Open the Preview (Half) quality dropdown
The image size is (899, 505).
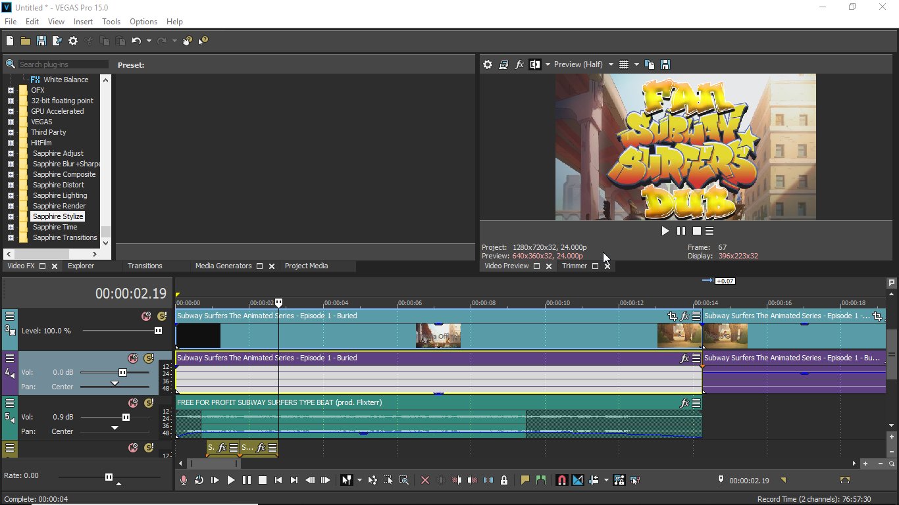pos(583,64)
